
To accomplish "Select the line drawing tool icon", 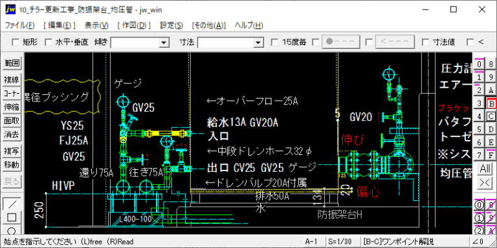I will (12, 203).
